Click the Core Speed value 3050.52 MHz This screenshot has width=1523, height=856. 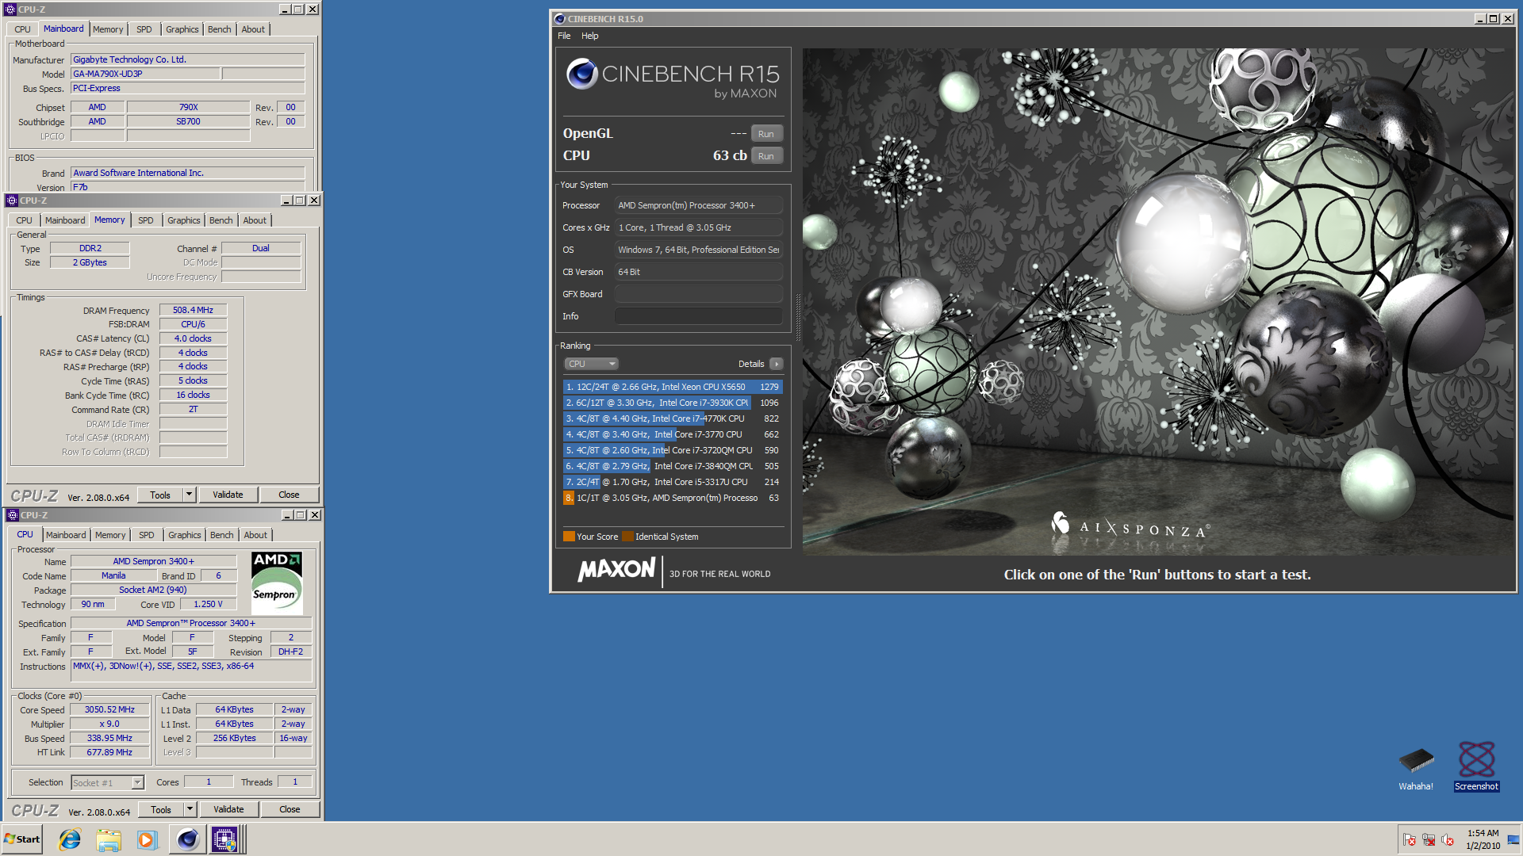tap(109, 710)
